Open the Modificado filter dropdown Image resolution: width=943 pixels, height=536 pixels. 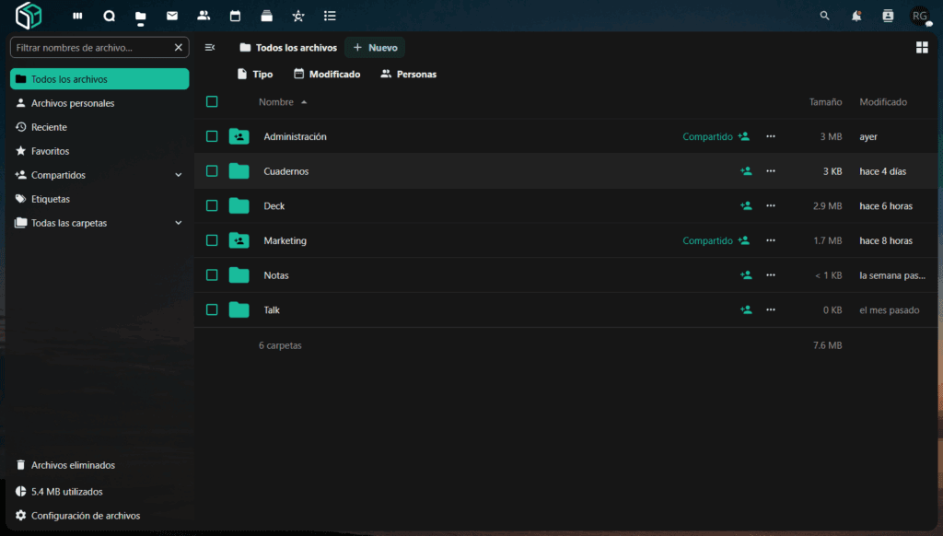coord(327,74)
